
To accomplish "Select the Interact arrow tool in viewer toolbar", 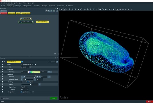I will click(61, 9).
